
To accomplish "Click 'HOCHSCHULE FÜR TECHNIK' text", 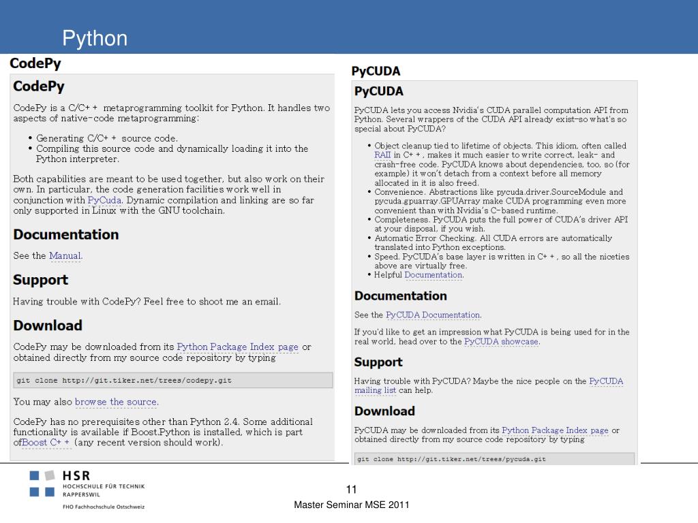I will pos(104,486).
